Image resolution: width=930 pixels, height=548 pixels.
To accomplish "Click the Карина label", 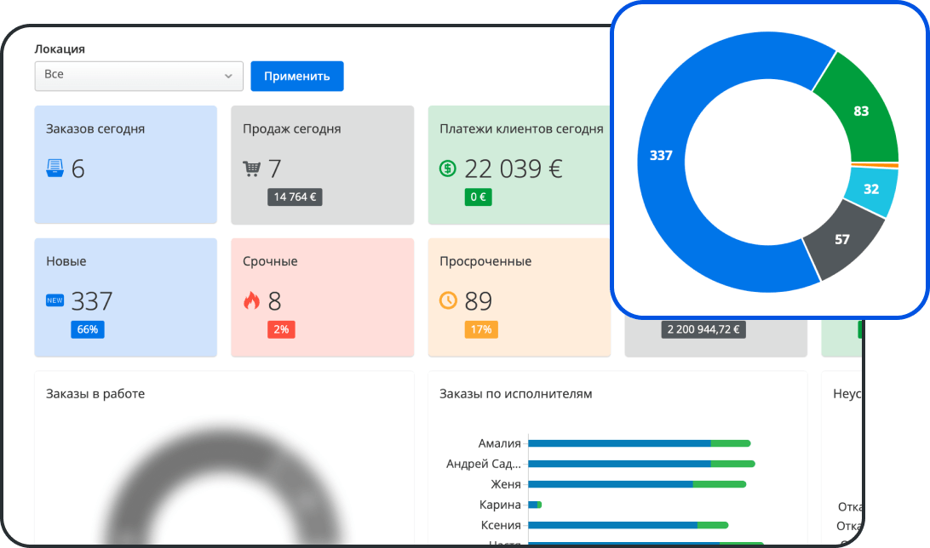I will point(500,505).
